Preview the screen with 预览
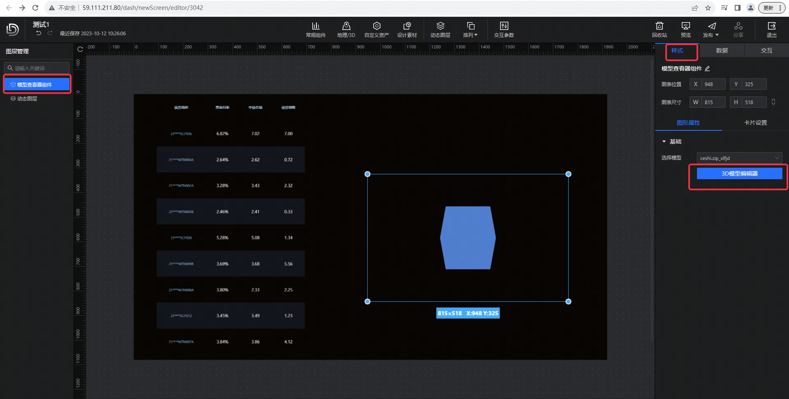The image size is (789, 399). (685, 30)
